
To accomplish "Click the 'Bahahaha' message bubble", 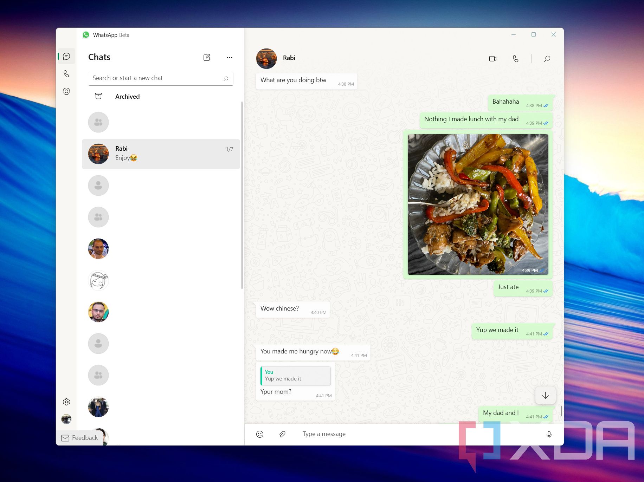I will click(x=520, y=103).
